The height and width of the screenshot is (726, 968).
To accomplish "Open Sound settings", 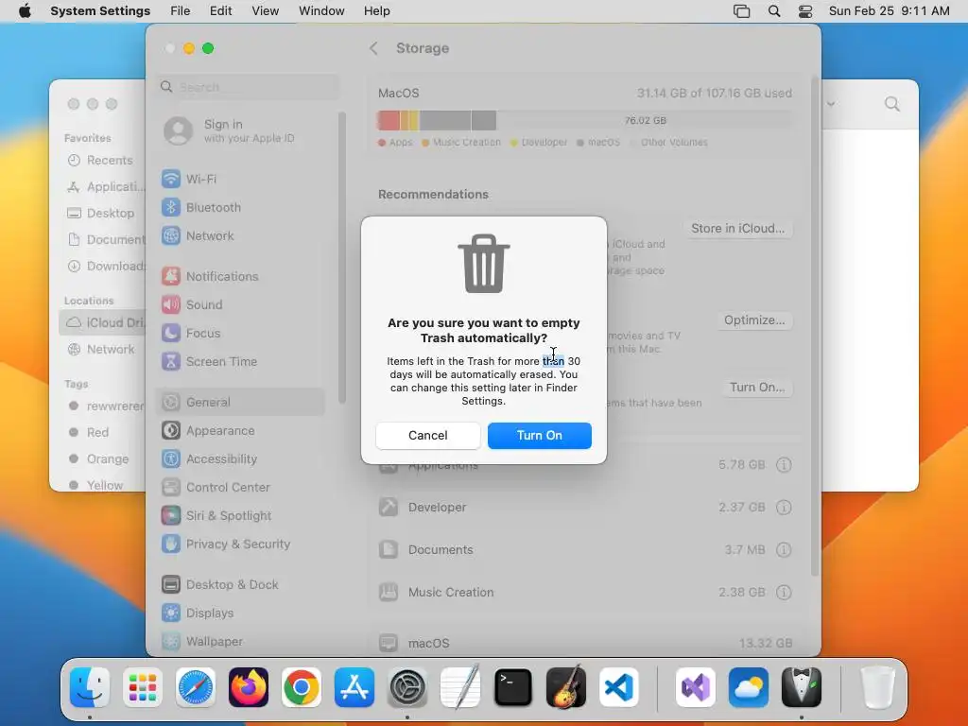I will click(x=241, y=304).
